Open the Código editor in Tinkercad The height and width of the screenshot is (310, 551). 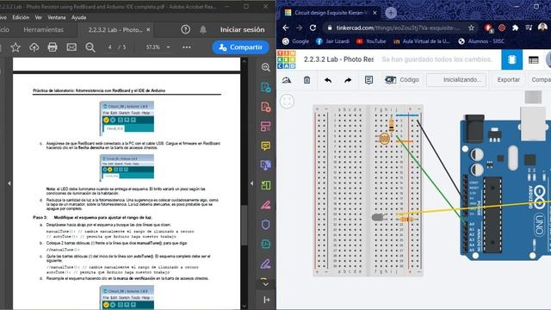click(402, 80)
